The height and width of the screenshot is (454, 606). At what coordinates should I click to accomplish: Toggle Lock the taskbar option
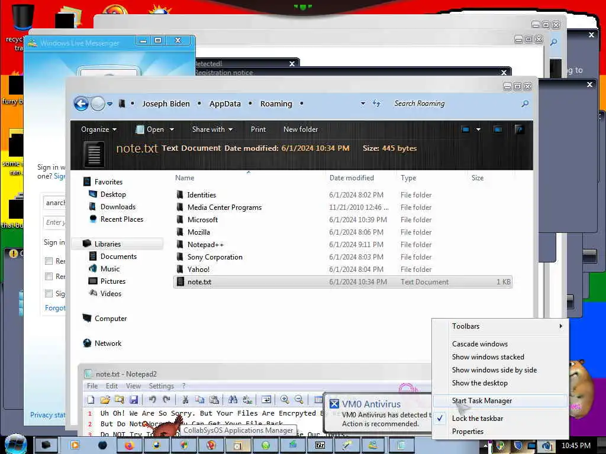click(500, 418)
